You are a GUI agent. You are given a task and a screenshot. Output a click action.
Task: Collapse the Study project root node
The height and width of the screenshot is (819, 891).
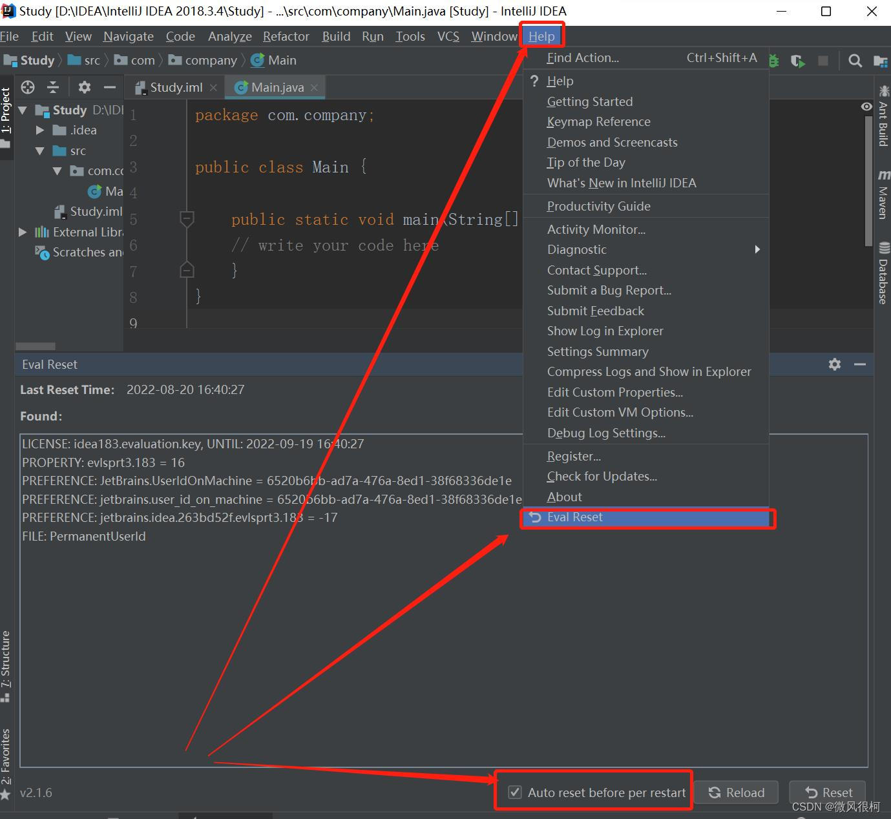[x=23, y=110]
